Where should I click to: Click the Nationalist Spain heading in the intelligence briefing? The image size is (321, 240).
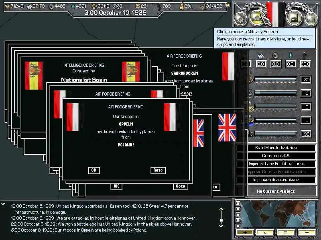point(84,80)
